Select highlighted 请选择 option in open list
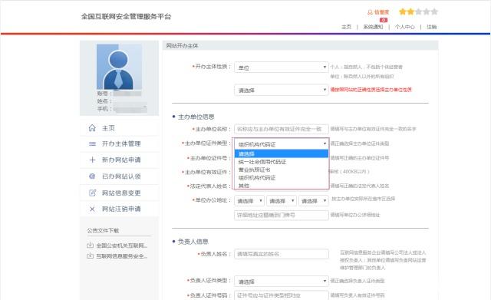 click(x=282, y=153)
